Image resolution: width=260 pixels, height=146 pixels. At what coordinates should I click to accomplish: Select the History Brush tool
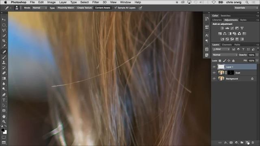click(4, 68)
